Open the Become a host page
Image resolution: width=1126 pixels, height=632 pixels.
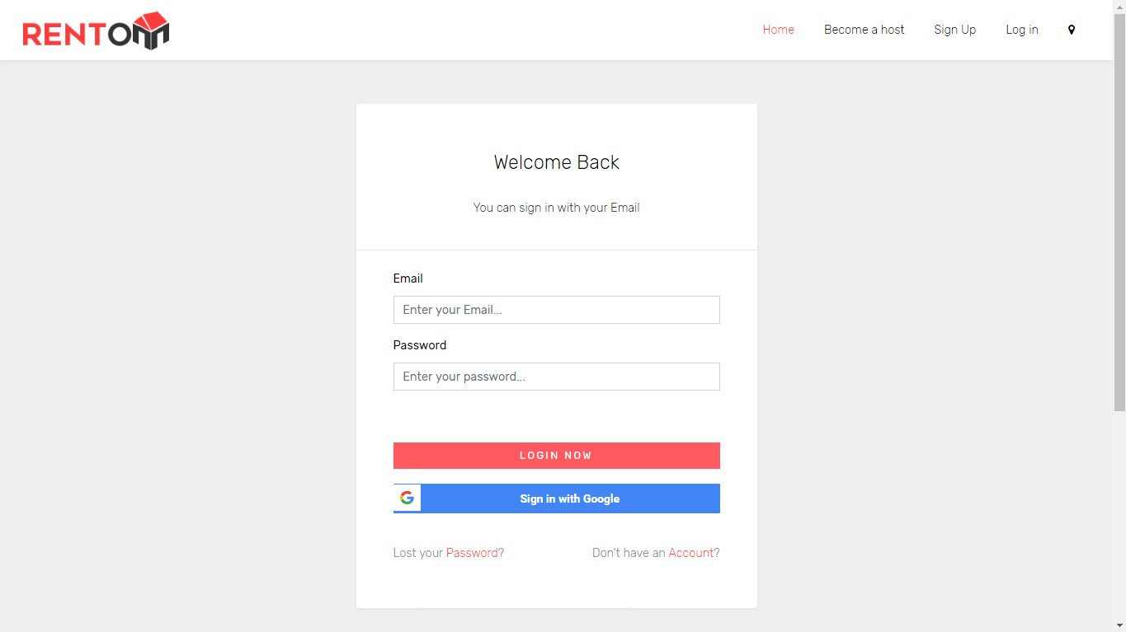pos(864,30)
